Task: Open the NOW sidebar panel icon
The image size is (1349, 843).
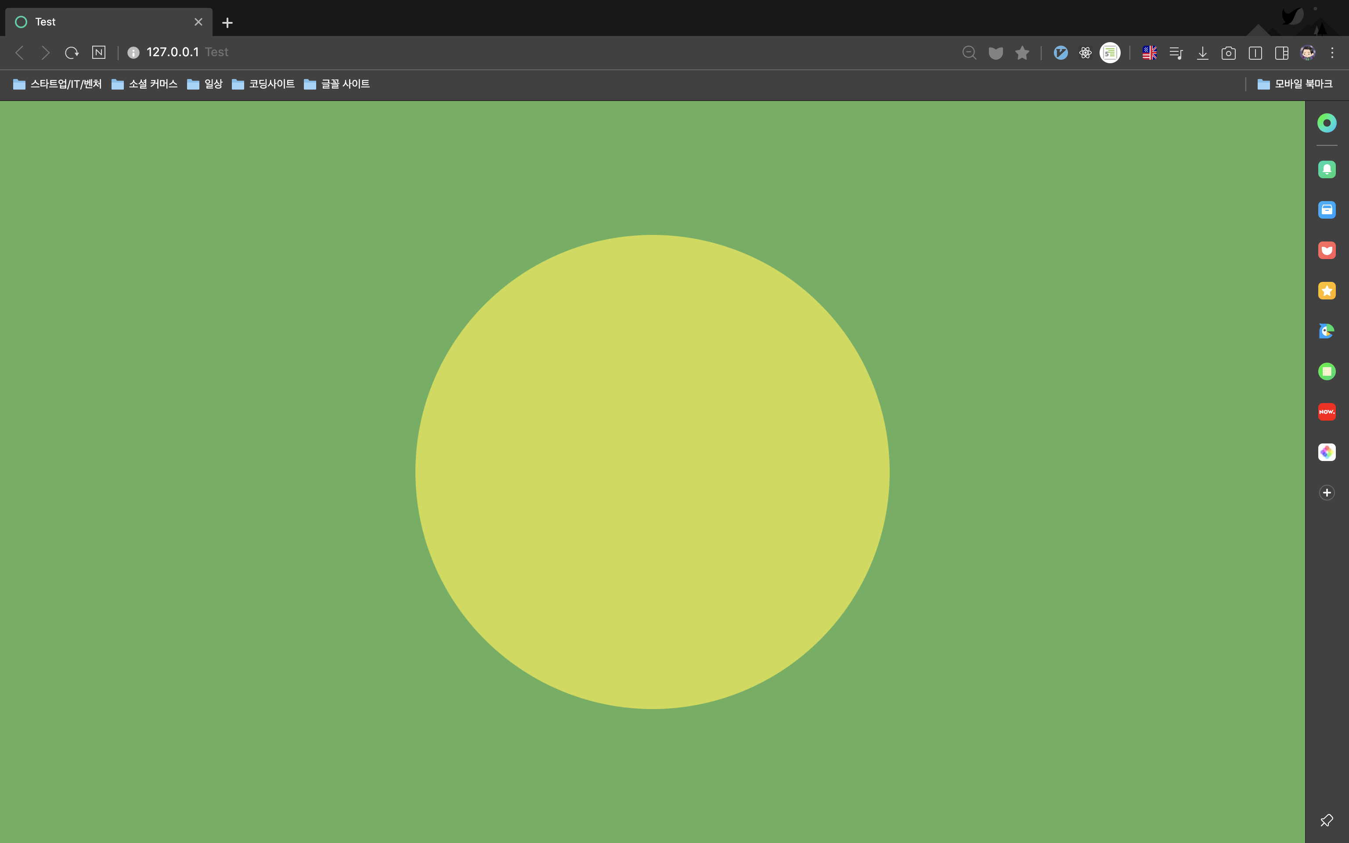Action: point(1327,412)
